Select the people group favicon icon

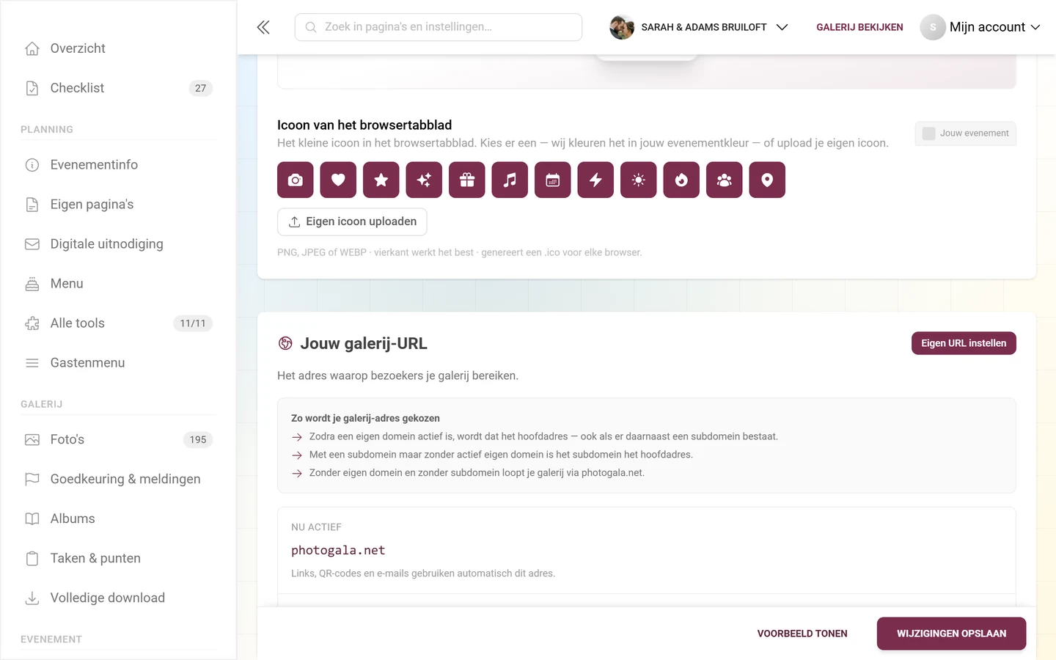[725, 180]
